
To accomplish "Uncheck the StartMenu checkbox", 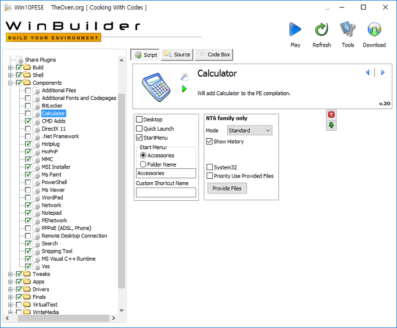I will tap(140, 138).
